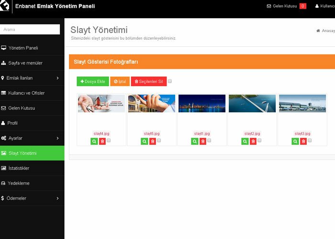This screenshot has height=239, width=335.
Task: Click the red inbox count badge
Action: [303, 6]
